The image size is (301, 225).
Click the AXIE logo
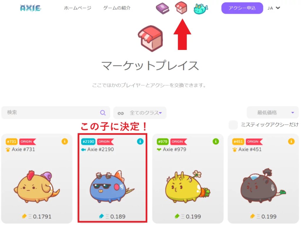31,8
